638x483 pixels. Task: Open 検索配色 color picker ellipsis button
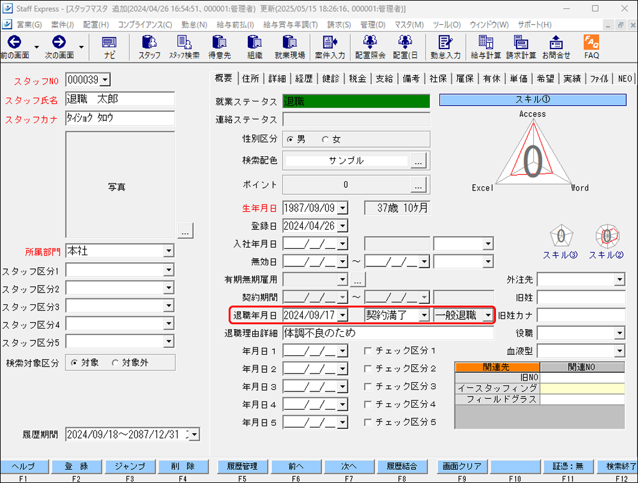(418, 161)
